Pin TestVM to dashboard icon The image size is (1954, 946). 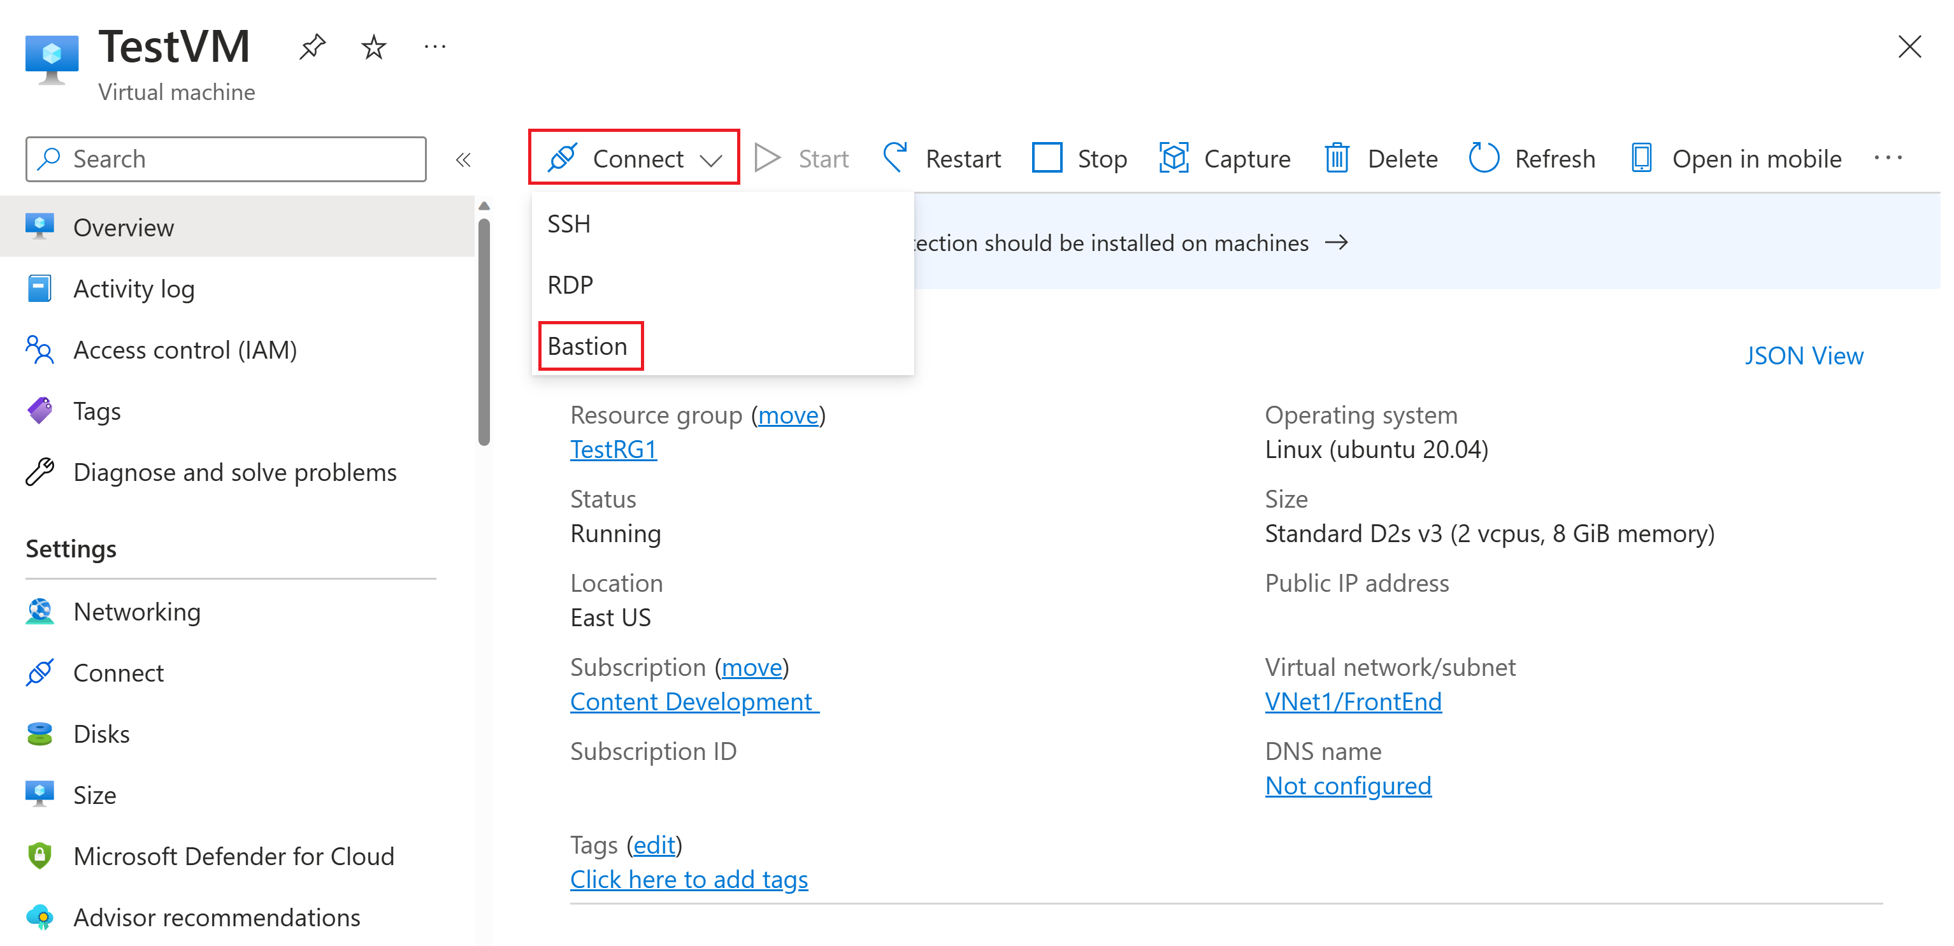(x=312, y=47)
